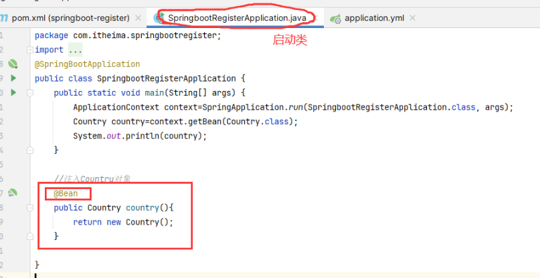Click fold marker at country method end

click(30, 237)
